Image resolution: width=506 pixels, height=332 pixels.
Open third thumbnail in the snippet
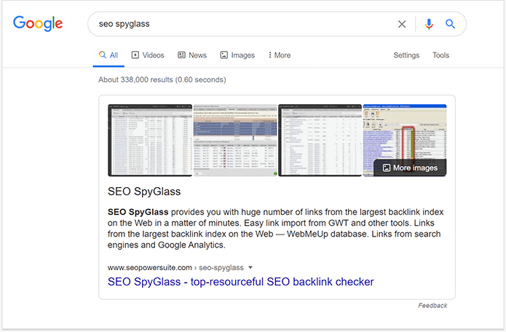point(320,141)
